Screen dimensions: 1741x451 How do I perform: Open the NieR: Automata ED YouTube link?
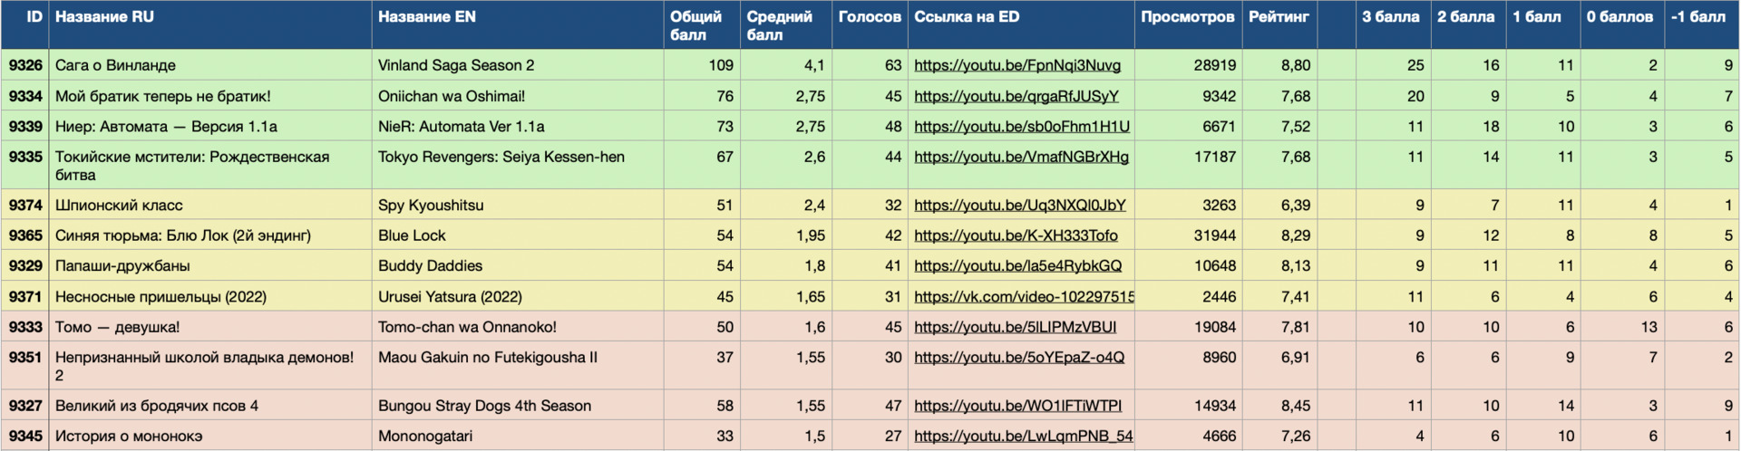1021,127
